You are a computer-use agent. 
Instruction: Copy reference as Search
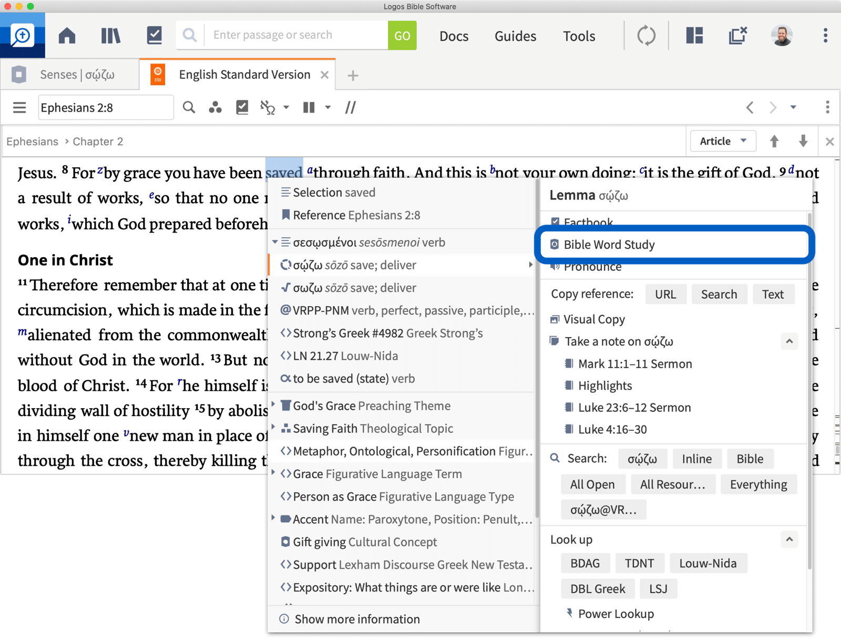pyautogui.click(x=719, y=294)
